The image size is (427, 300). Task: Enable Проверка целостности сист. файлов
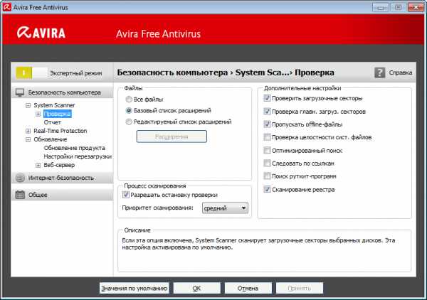coord(267,137)
